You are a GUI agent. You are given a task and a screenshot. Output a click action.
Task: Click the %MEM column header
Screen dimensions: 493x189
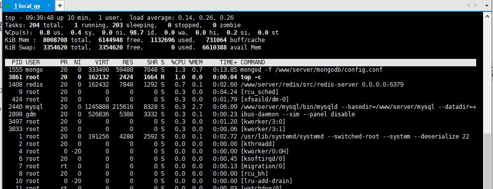[x=196, y=62]
